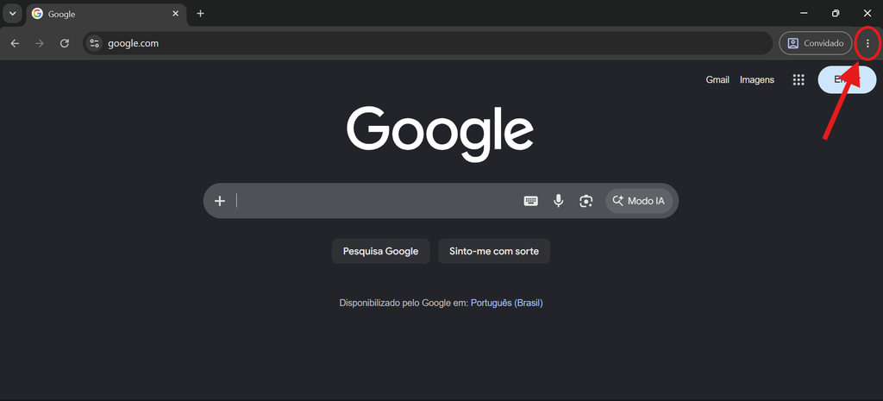The image size is (883, 401).
Task: Open the Chrome three-dot menu
Action: tap(867, 43)
